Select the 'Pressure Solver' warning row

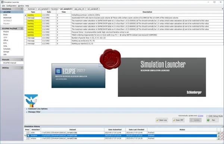(124, 32)
